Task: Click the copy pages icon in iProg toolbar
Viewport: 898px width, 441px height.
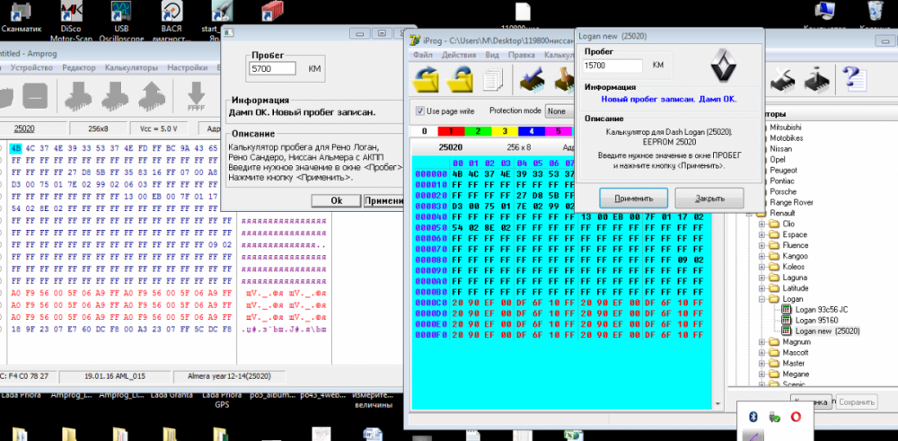Action: tap(493, 80)
